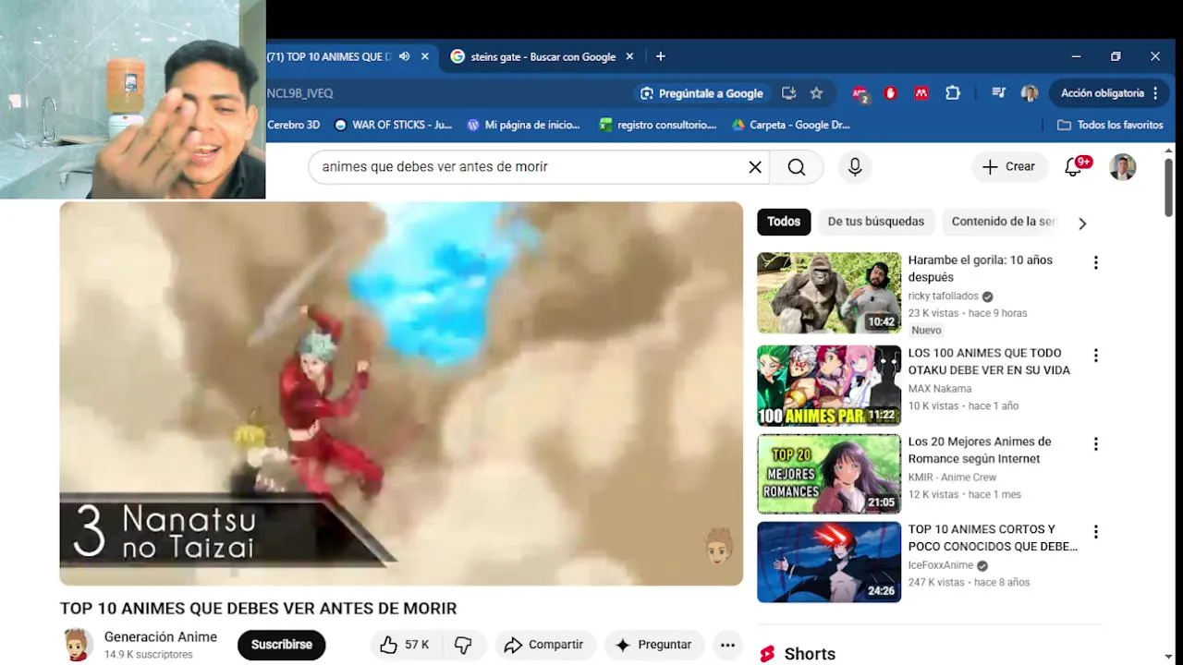
Task: Click the search magnifier button on YouTube
Action: (x=797, y=167)
